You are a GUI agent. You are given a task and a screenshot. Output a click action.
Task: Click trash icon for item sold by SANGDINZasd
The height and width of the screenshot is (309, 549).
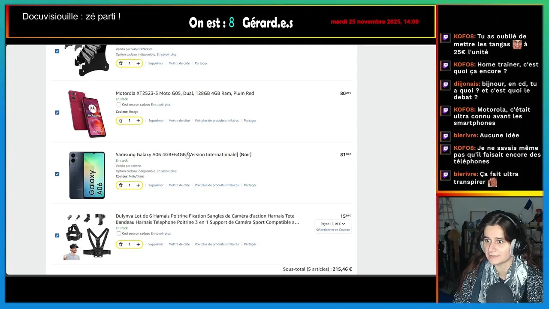(x=121, y=63)
